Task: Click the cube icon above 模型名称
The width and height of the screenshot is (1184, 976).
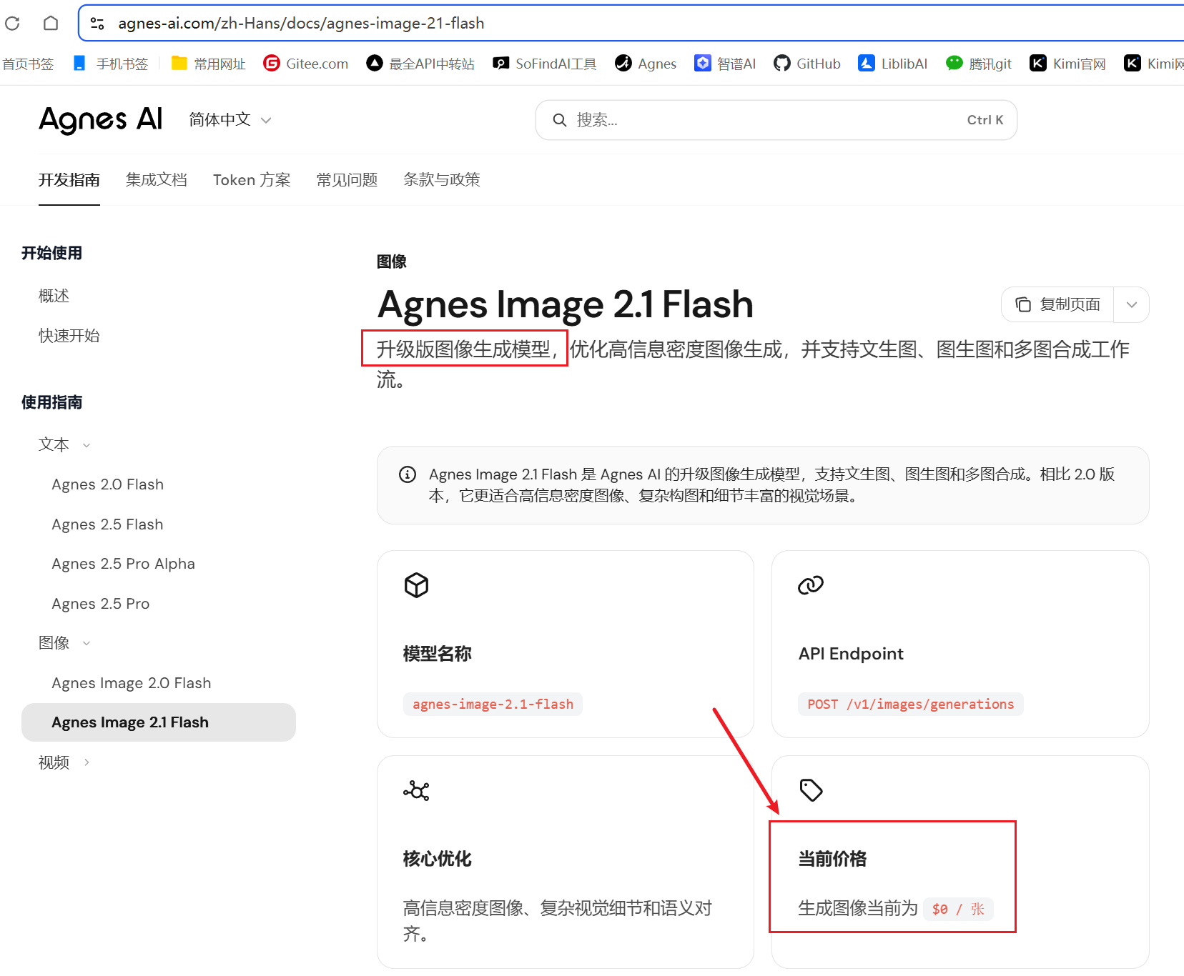Action: [x=416, y=585]
